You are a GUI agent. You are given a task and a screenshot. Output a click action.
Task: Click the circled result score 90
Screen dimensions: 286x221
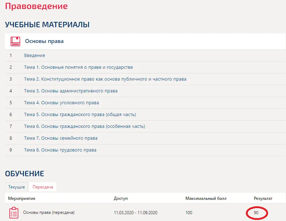256,213
